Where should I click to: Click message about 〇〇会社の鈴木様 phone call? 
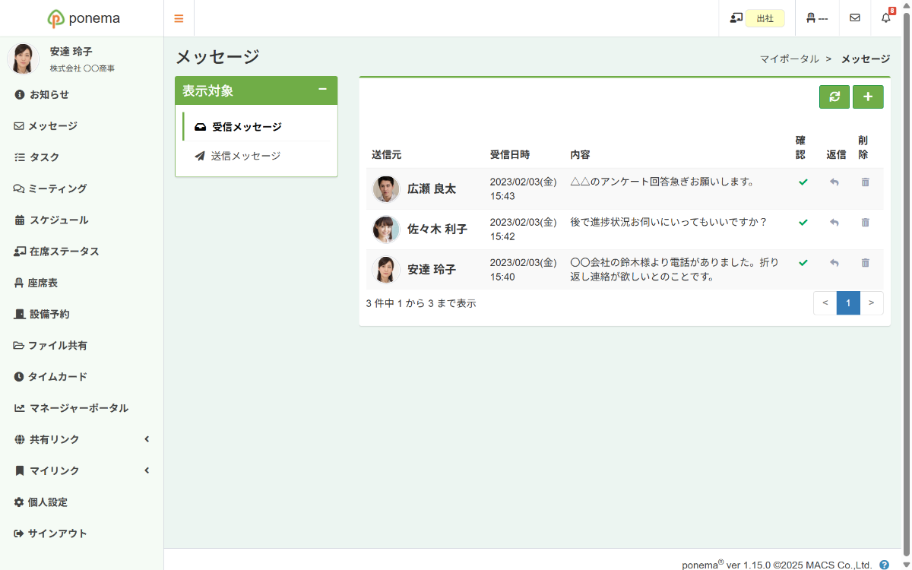[x=674, y=269]
